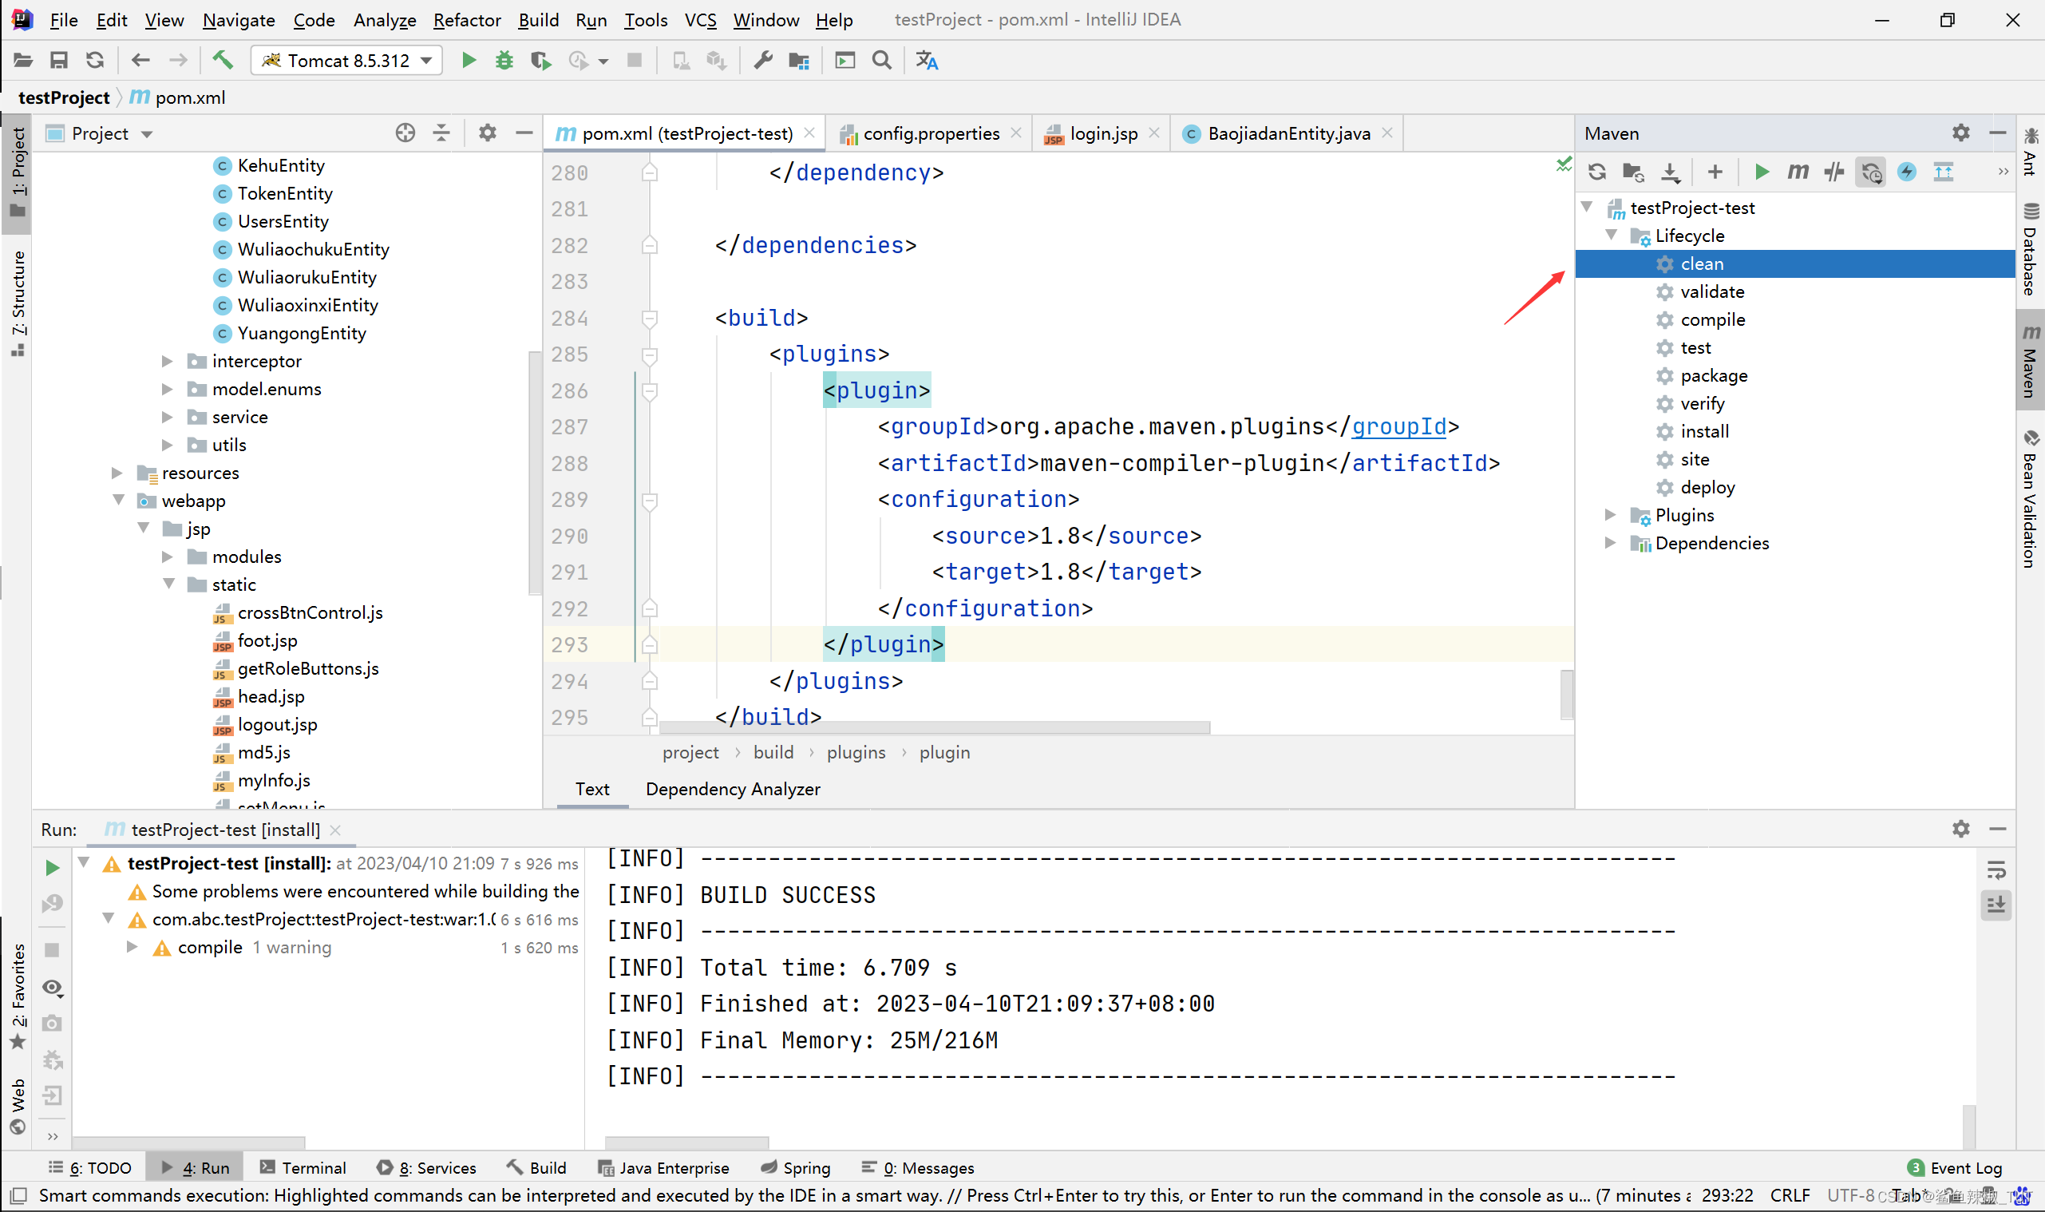This screenshot has height=1212, width=2045.
Task: Switch to Dependency Analyzer tab
Action: (x=732, y=789)
